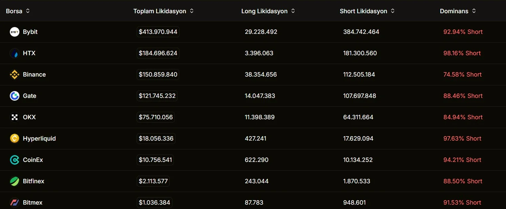The height and width of the screenshot is (209, 506).
Task: Click the CoinEx exchange logo icon
Action: [x=15, y=160]
